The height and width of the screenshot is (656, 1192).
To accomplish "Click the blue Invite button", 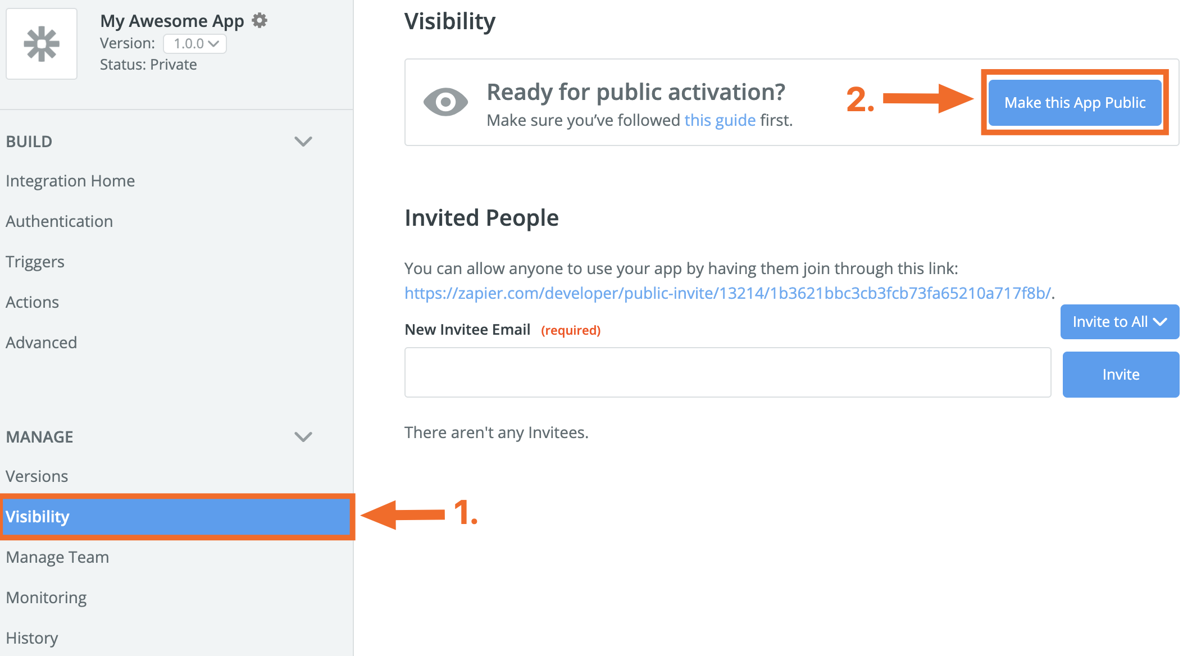I will [x=1121, y=375].
